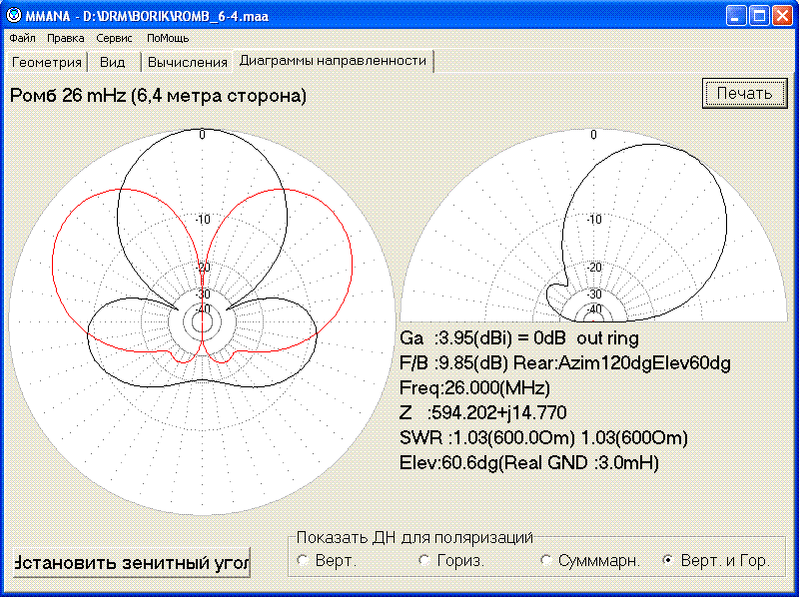Screen dimensions: 799x597
Task: Open the ПоМощь menu
Action: coord(168,38)
